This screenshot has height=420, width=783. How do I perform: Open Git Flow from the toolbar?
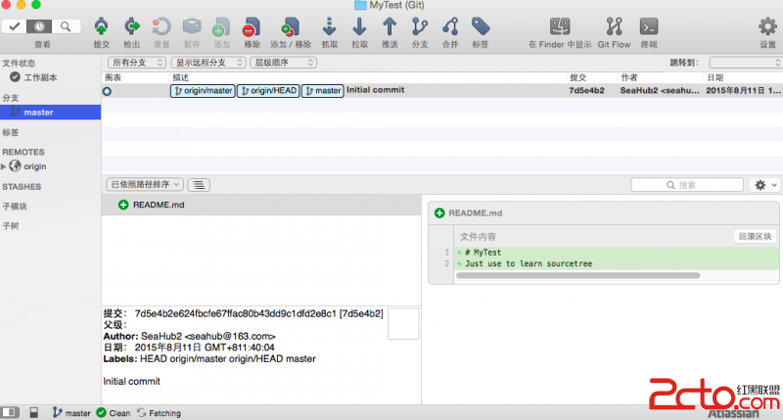coord(614,26)
